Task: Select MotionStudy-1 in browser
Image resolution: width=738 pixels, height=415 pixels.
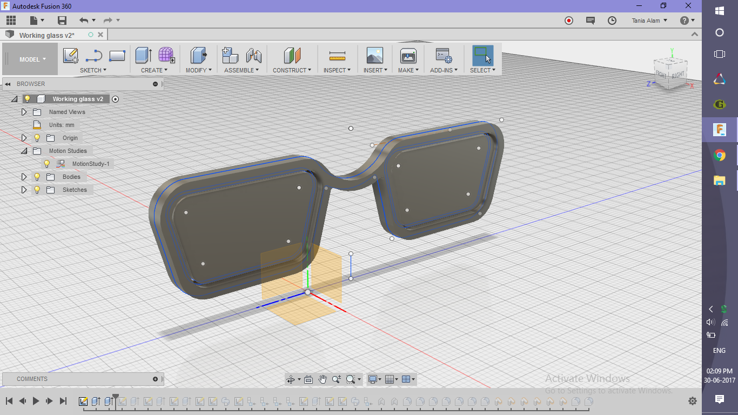Action: (90, 164)
